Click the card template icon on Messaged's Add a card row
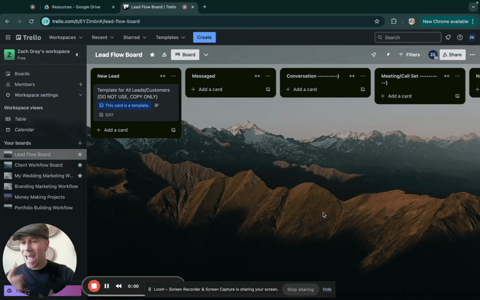Screen dimensions: 480x300 coord(268,89)
